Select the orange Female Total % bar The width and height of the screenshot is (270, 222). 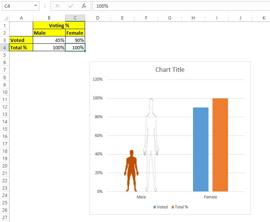pyautogui.click(x=220, y=145)
